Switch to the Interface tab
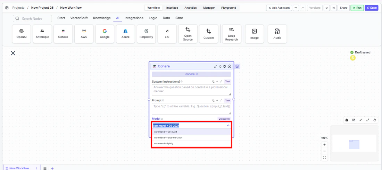 coord(172,8)
